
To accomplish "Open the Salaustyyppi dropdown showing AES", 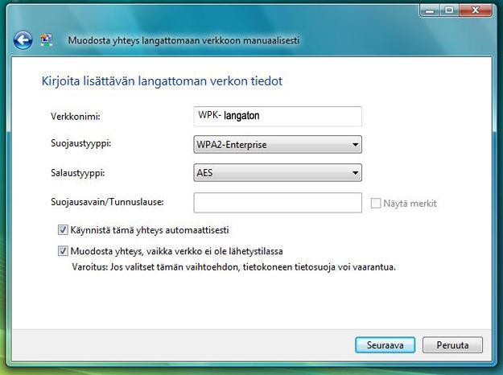I will (278, 172).
